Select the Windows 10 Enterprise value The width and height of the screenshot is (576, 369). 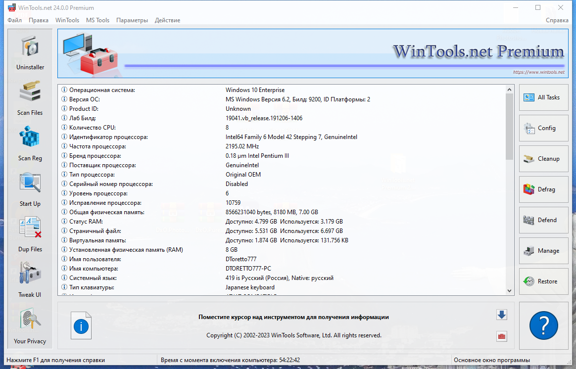pos(255,90)
